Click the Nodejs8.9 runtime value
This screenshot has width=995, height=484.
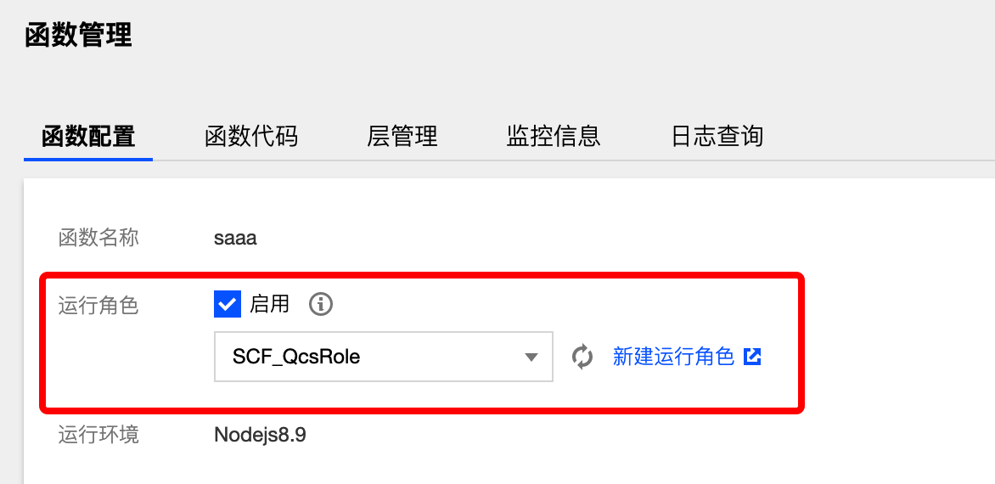pos(260,436)
